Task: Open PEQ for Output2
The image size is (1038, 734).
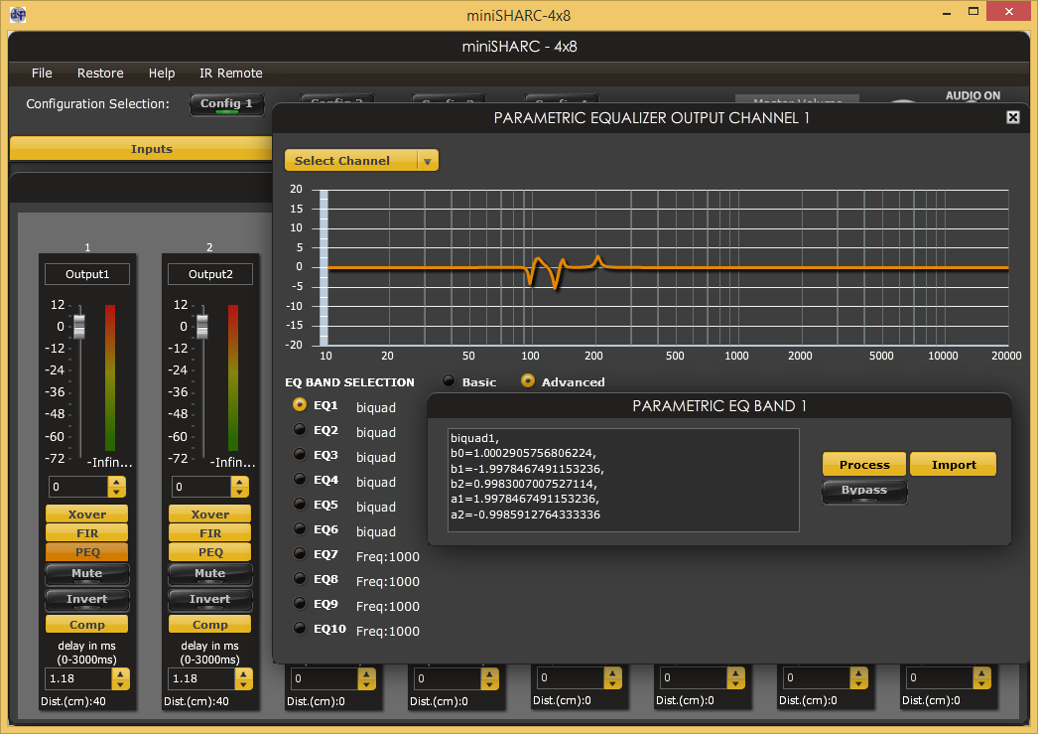Action: (209, 552)
